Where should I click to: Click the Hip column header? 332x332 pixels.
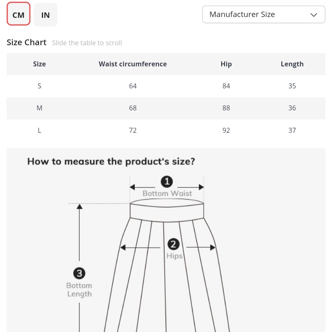(226, 64)
